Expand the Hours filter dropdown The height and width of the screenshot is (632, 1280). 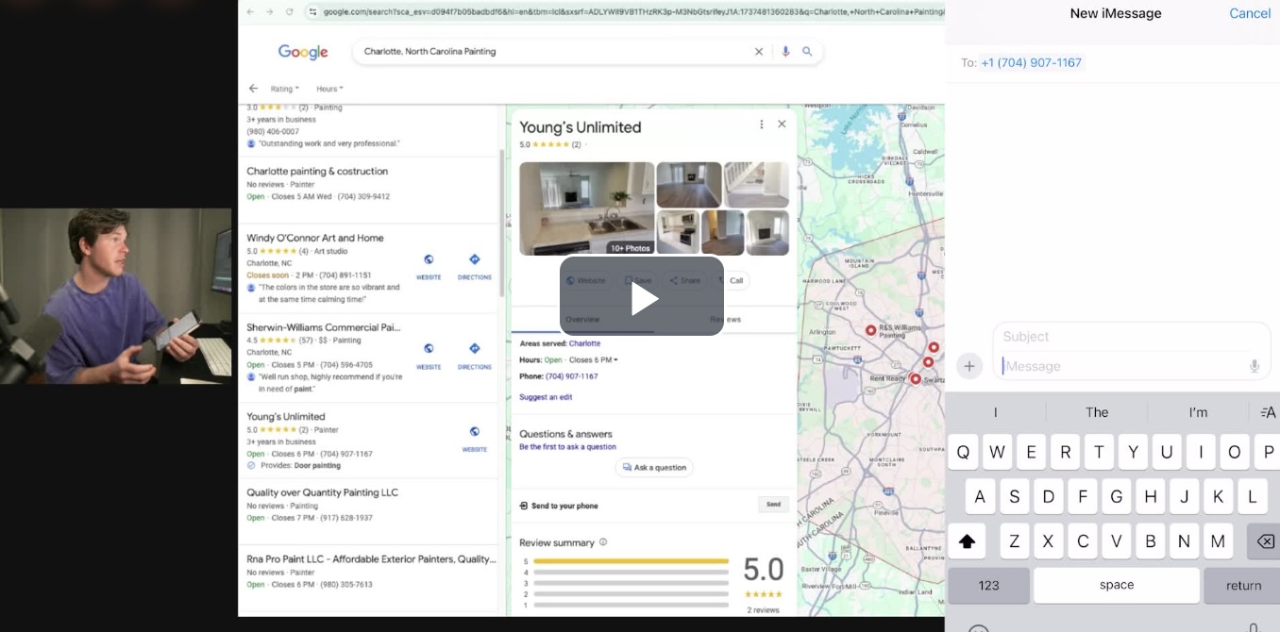click(x=329, y=89)
